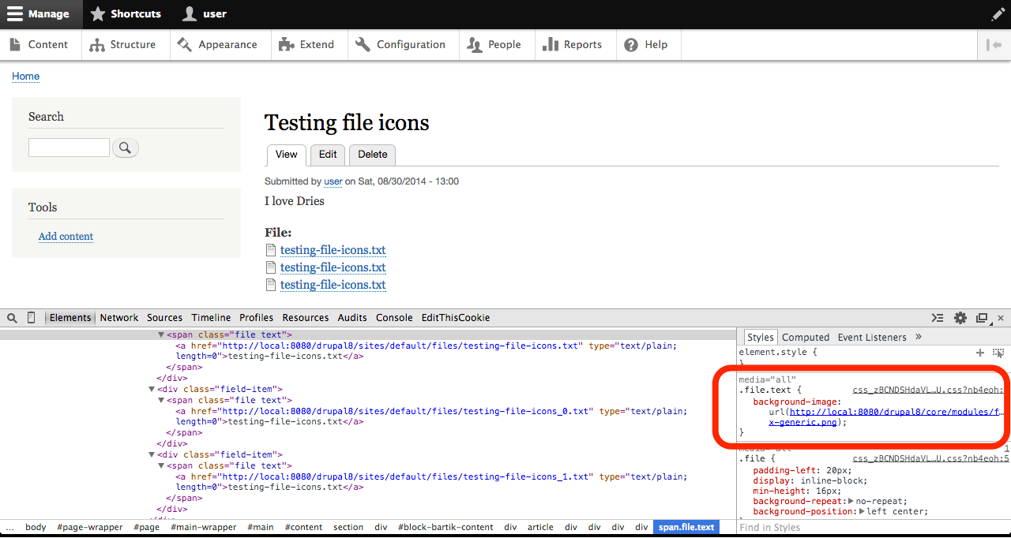This screenshot has width=1011, height=538.
Task: Activate the element inspect magnifier
Action: point(11,317)
